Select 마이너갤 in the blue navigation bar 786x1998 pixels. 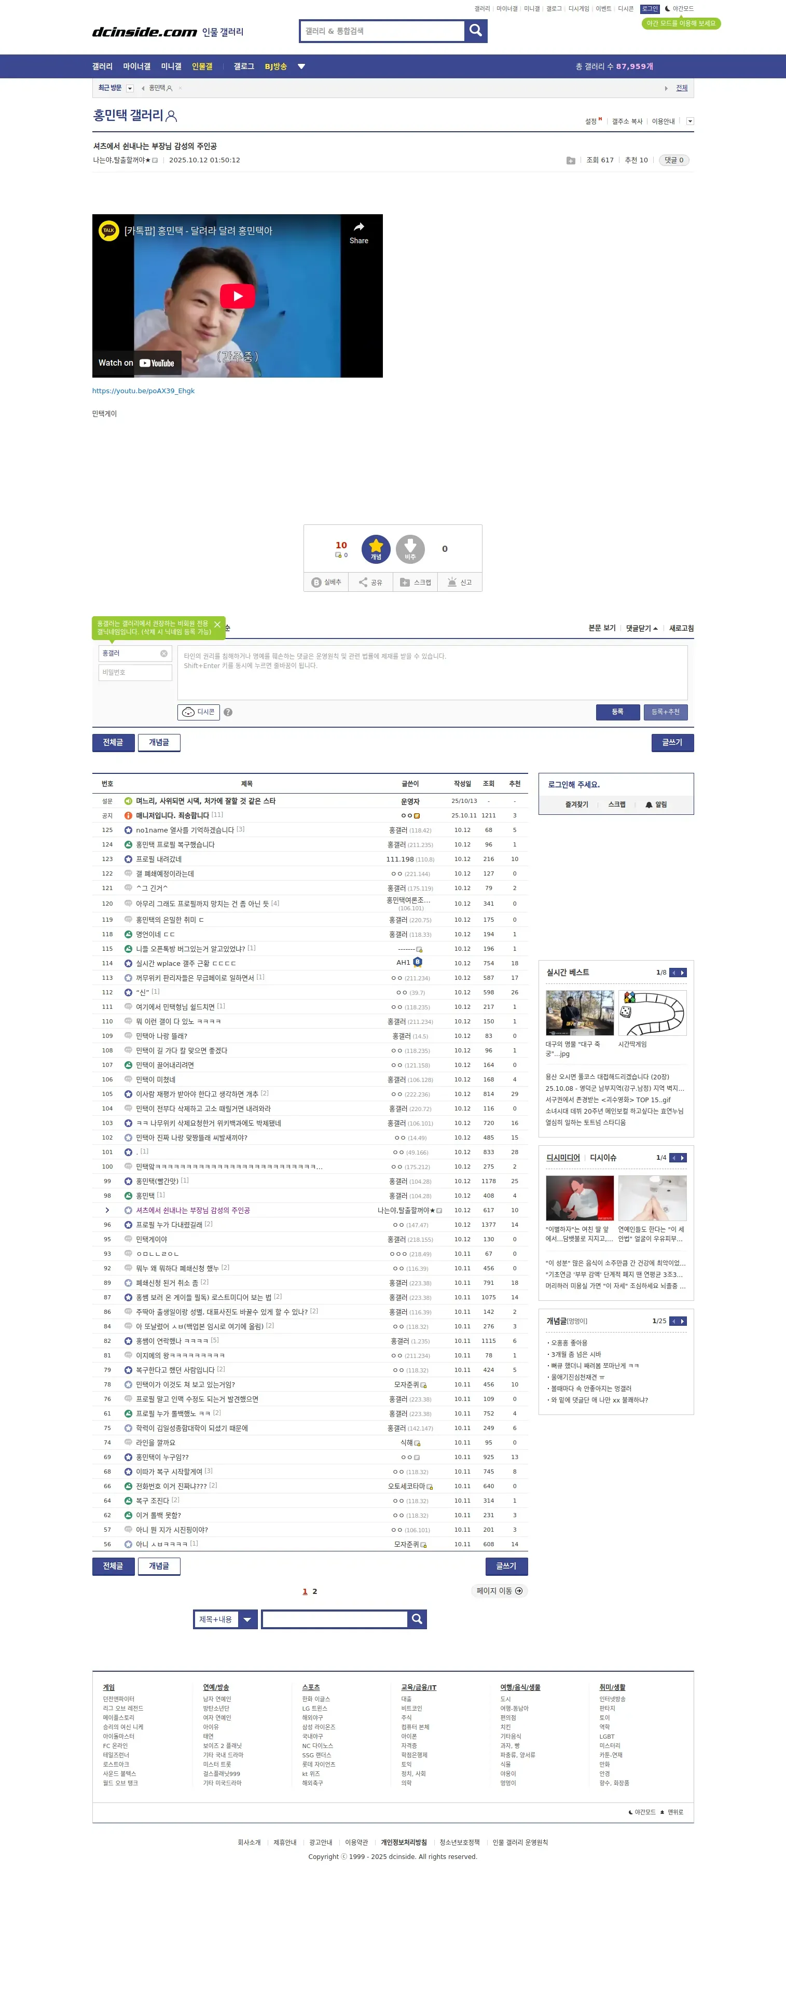(x=136, y=67)
